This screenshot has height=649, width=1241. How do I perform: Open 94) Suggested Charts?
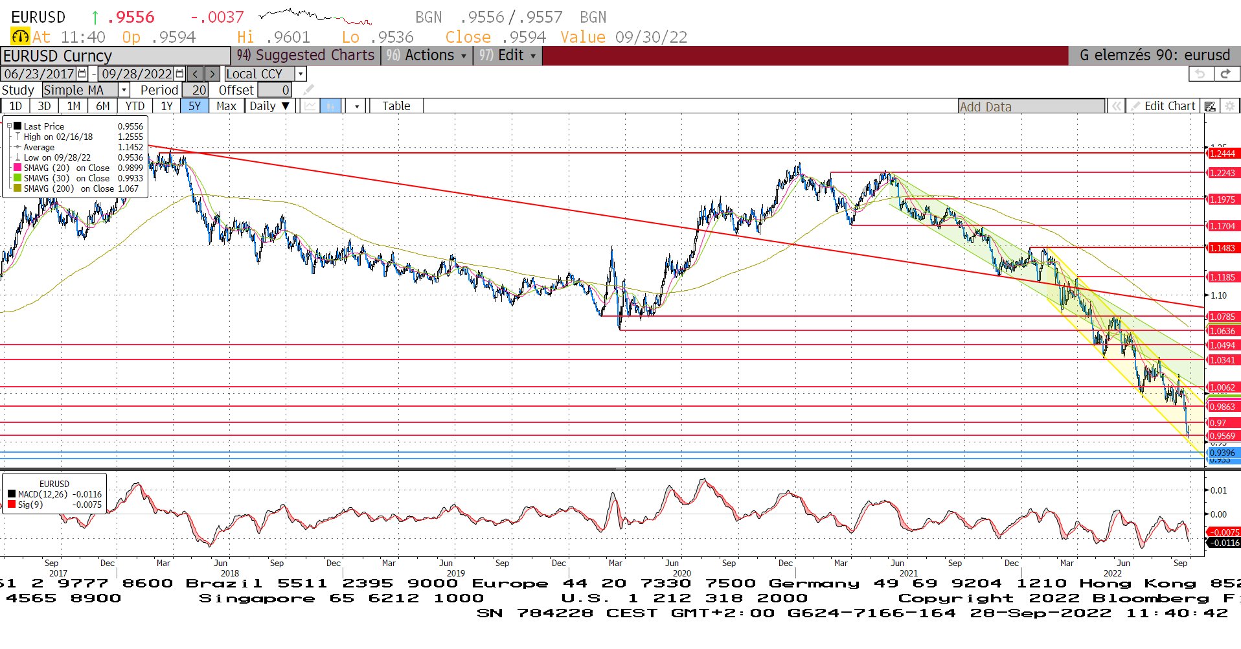pos(306,55)
